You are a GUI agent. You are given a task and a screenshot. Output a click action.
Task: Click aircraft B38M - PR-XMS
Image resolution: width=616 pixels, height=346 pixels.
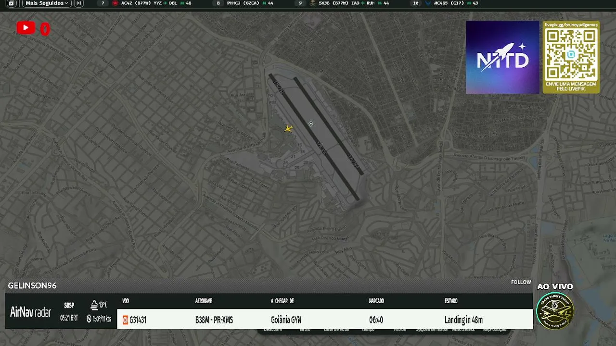[x=214, y=320]
